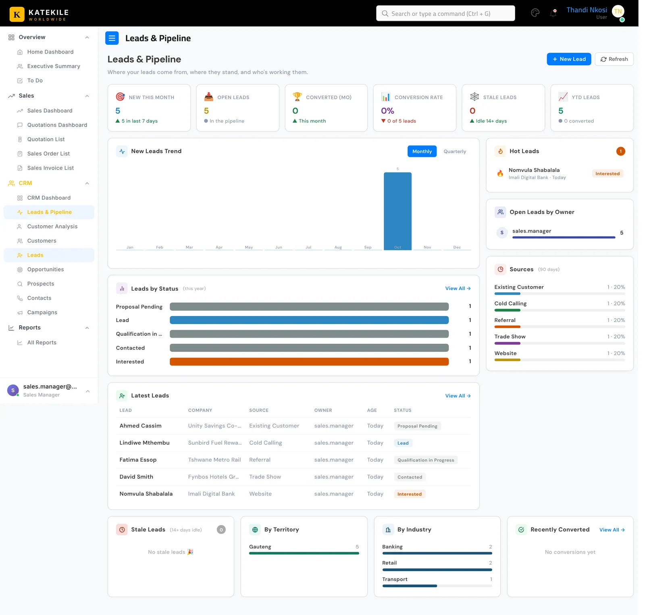
Task: Switch trend chart to Monthly view
Action: point(422,152)
